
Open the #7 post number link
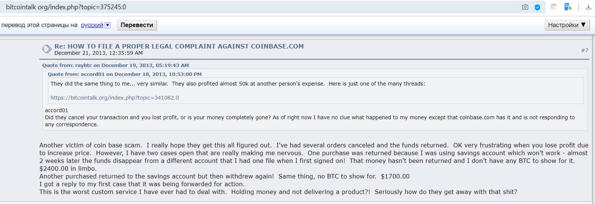tap(585, 50)
